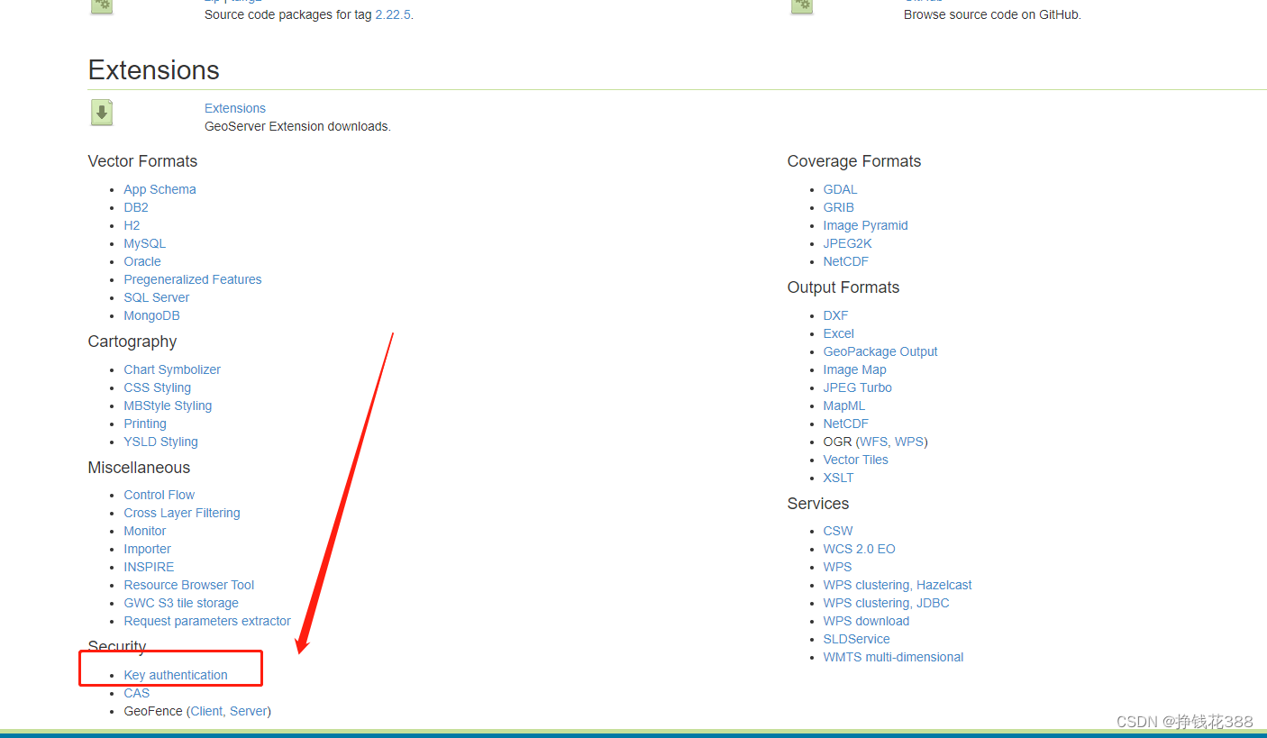Select the MBStyle Styling link
1267x738 pixels.
pos(168,405)
